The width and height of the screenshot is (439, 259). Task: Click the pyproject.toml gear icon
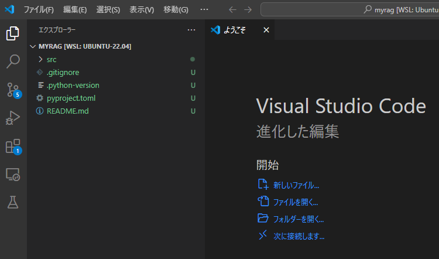click(x=40, y=98)
